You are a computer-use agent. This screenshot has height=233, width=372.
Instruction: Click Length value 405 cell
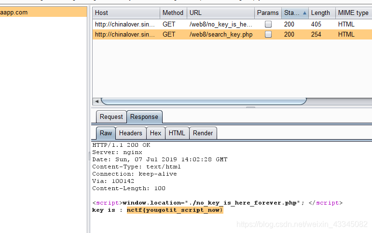316,24
